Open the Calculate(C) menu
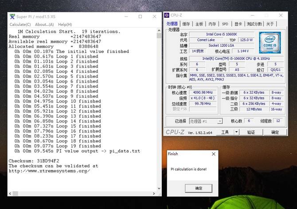Viewport: 297px width, 209px height. coord(20,24)
